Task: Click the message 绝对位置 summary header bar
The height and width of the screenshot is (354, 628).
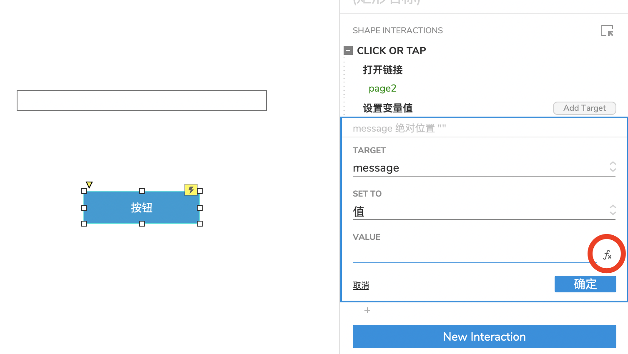Action: [x=459, y=128]
